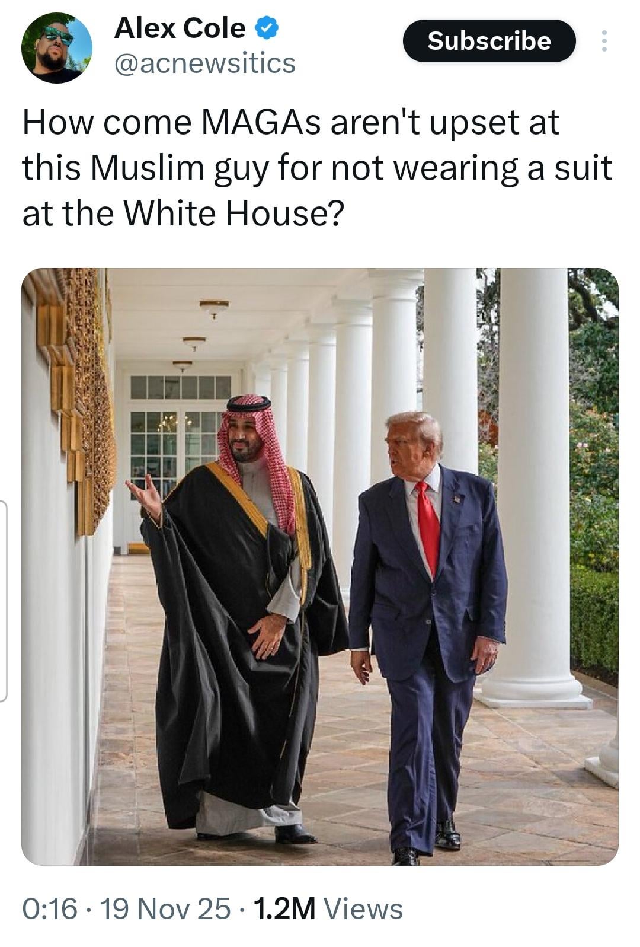Open the 19 Nov 25 date link

coord(165,908)
